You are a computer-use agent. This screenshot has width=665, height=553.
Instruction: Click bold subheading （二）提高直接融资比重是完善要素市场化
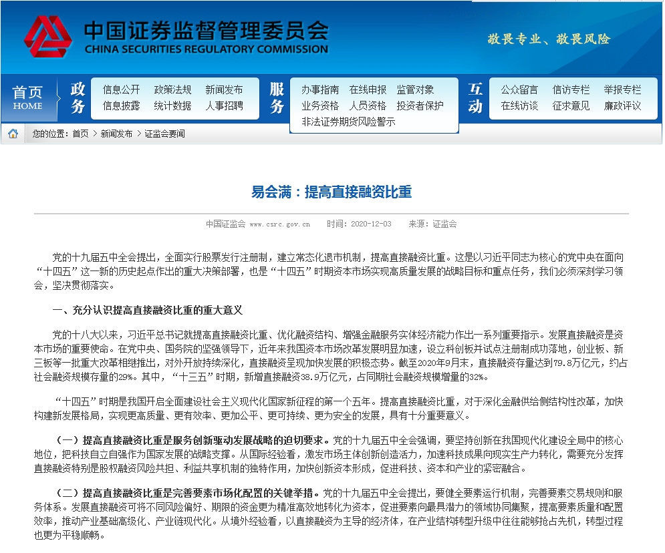pos(188,493)
